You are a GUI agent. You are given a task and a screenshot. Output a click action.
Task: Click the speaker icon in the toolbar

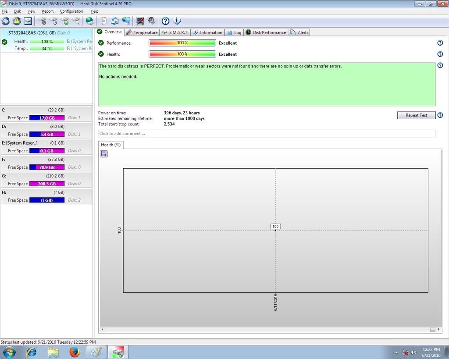pyautogui.click(x=151, y=21)
